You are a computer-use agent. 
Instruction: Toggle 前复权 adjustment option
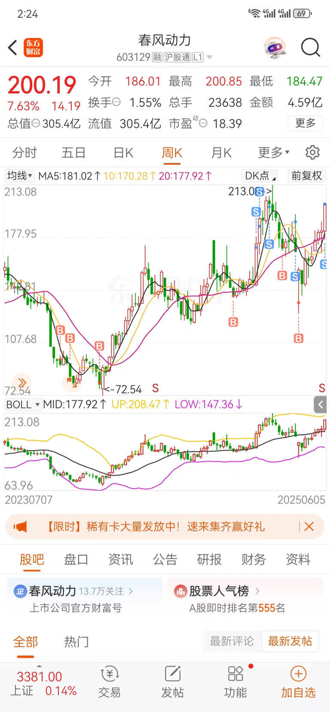[306, 176]
